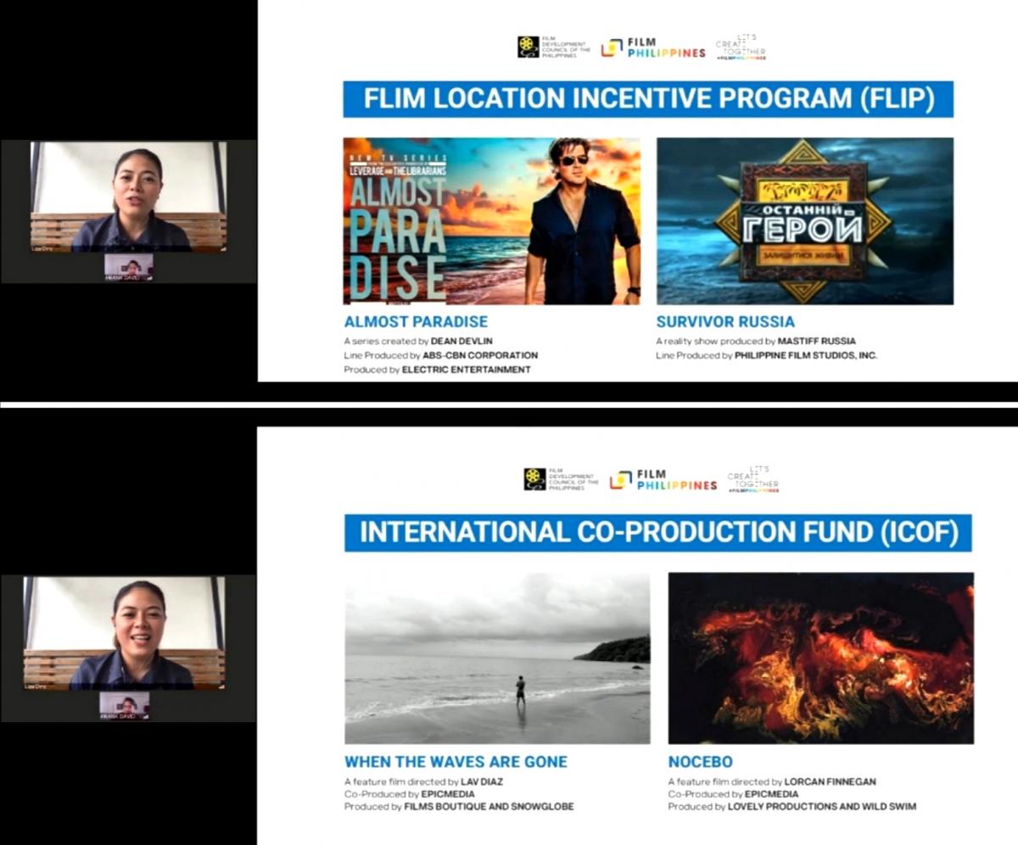This screenshot has height=845, width=1018.
Task: Click Let's Create Together logo on ICOF slide
Action: click(x=753, y=479)
